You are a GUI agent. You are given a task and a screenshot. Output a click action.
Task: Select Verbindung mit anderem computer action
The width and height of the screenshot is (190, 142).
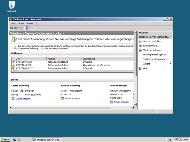point(155,59)
